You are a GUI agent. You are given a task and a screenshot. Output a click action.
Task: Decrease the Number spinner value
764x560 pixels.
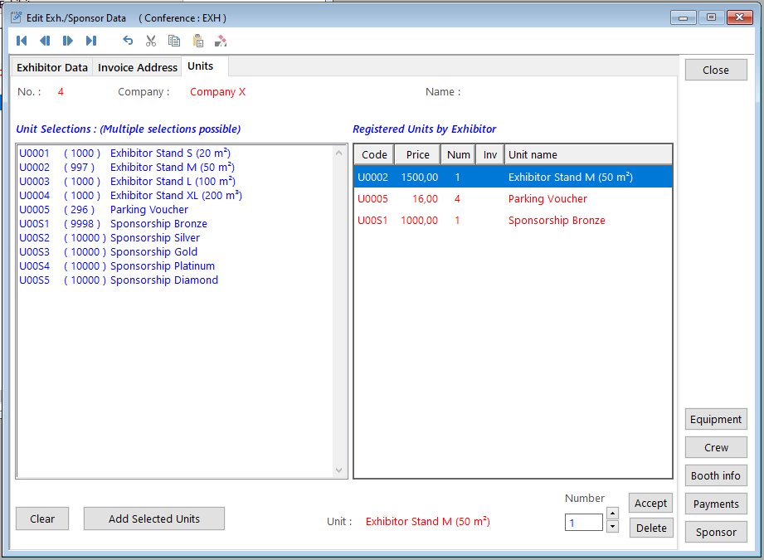(x=612, y=527)
